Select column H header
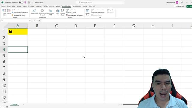 click(153, 26)
